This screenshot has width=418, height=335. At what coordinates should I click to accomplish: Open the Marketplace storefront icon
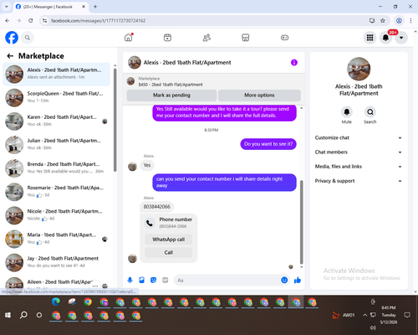(246, 38)
